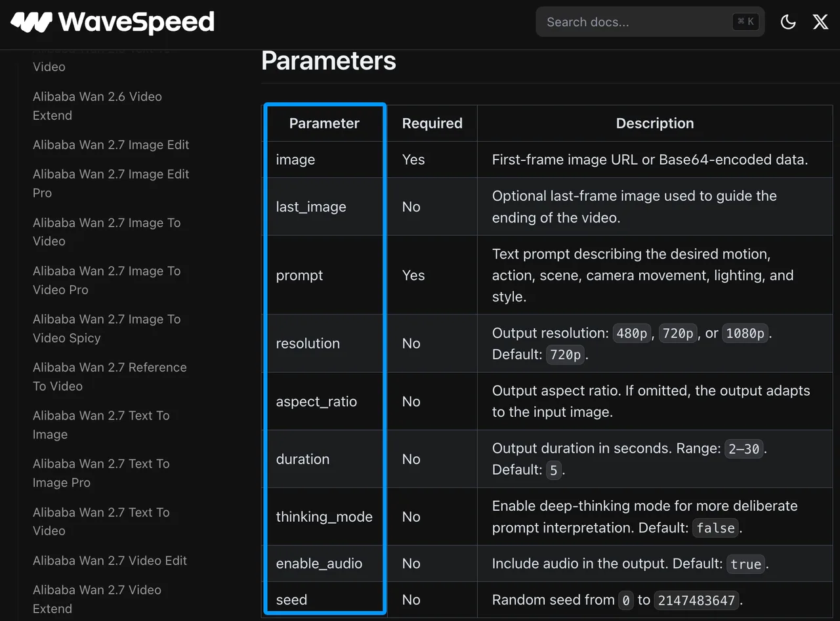Click the 'duration' parameter cell
Viewport: 840px width, 621px height.
point(324,459)
